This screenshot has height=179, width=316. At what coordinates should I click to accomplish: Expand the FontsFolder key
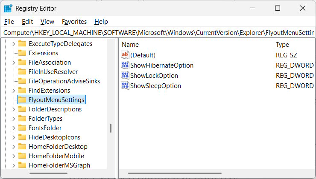[x=14, y=128]
